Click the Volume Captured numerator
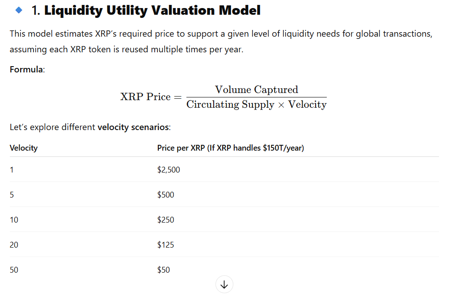Image resolution: width=460 pixels, height=295 pixels. point(256,90)
